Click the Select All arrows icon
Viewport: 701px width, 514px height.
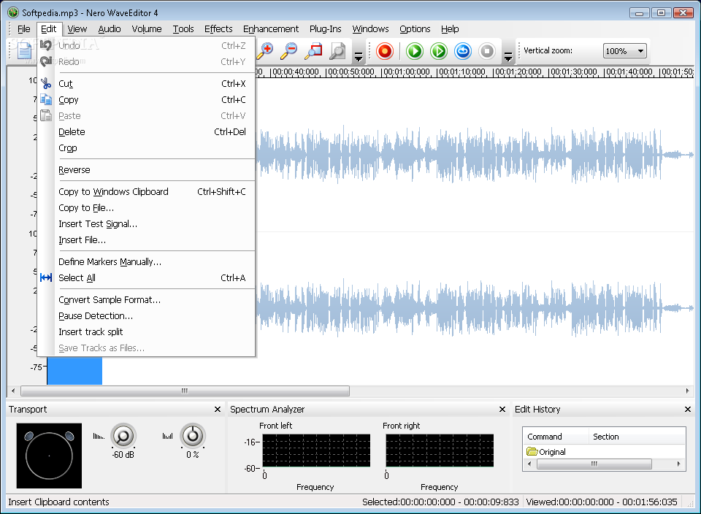click(46, 277)
